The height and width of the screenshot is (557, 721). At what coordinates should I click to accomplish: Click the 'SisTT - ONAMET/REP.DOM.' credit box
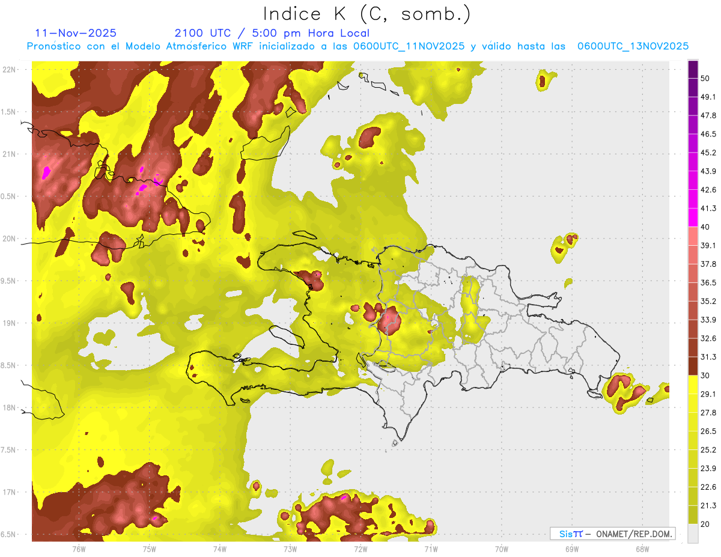[x=612, y=534]
